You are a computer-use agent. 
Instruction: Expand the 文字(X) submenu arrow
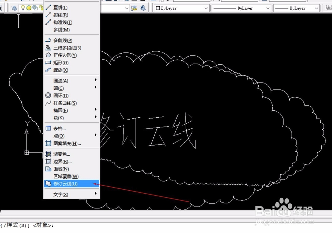pos(96,194)
